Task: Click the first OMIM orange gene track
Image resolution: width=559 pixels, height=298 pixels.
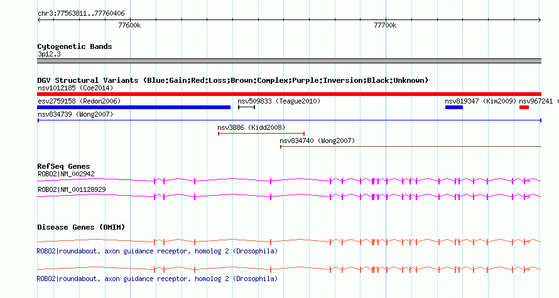Action: point(289,242)
